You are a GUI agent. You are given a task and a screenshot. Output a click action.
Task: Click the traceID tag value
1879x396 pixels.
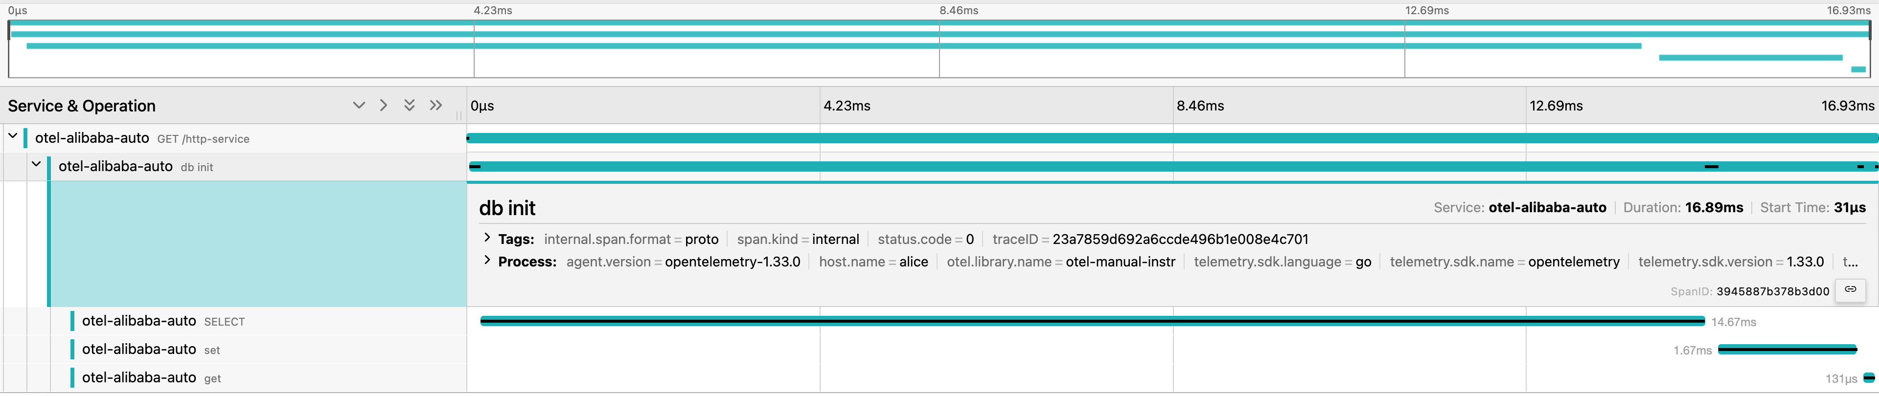(1179, 239)
